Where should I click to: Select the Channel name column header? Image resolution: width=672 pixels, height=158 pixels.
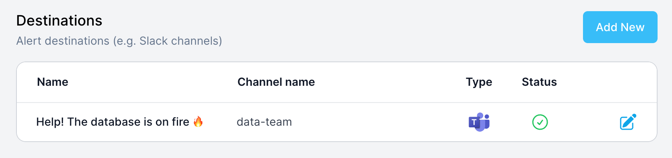(x=276, y=82)
